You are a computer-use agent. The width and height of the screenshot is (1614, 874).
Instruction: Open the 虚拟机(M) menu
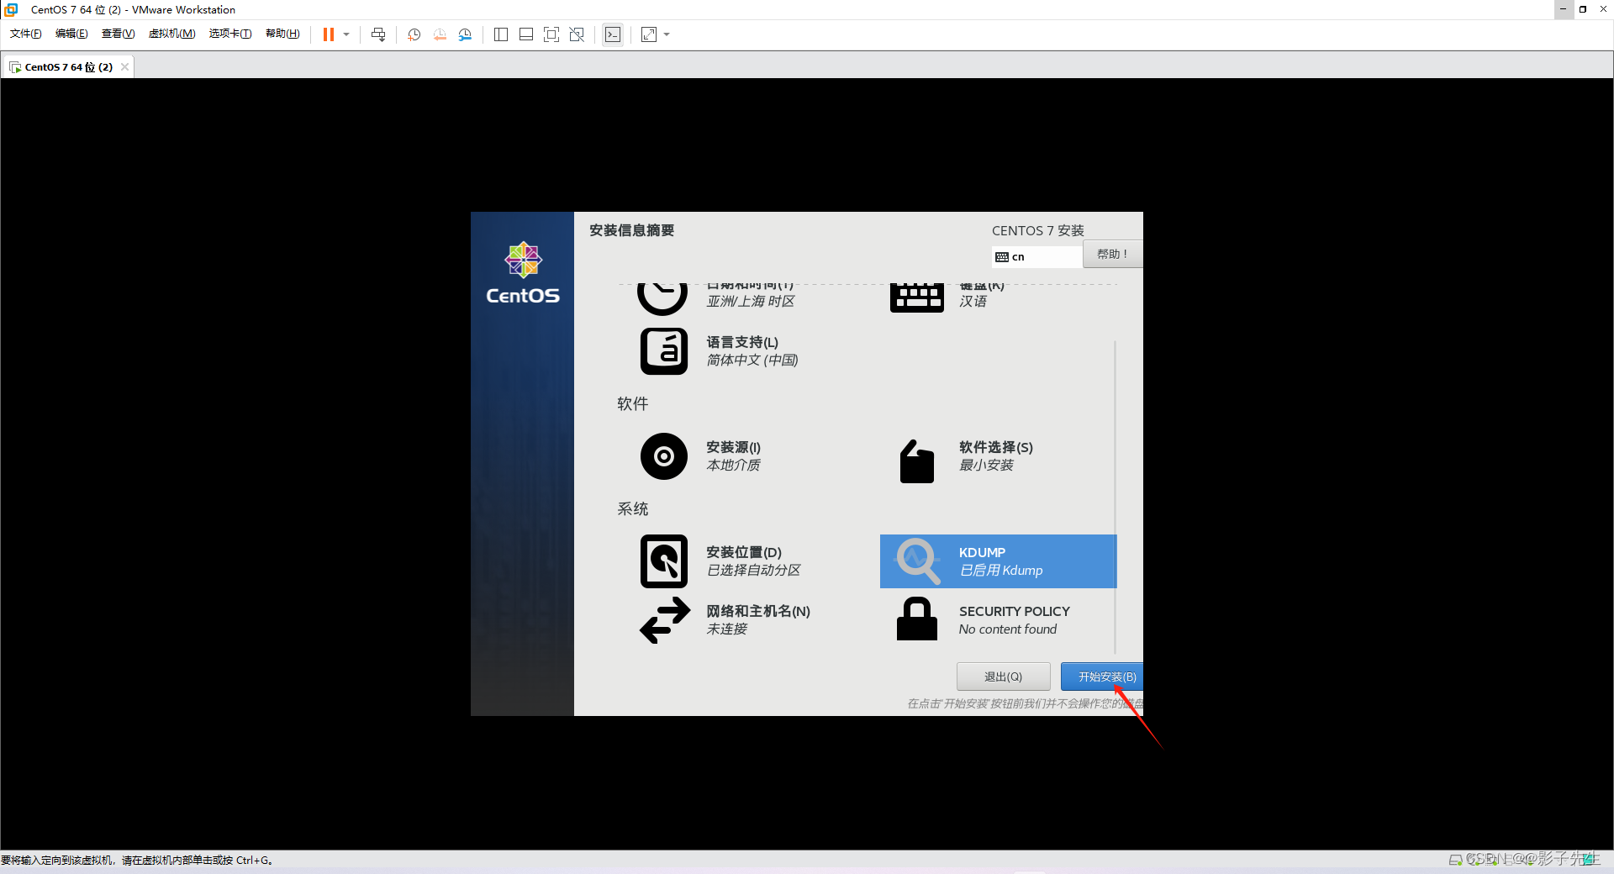171,34
